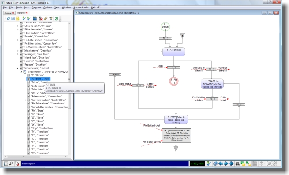Click the magnifying glass icon at bottom left
The height and width of the screenshot is (175, 289).
11,164
